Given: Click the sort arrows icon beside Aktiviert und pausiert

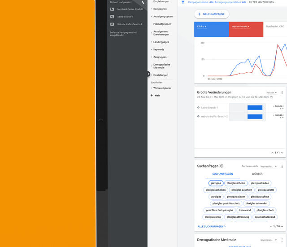Looking at the screenshot, I should click(x=143, y=3).
